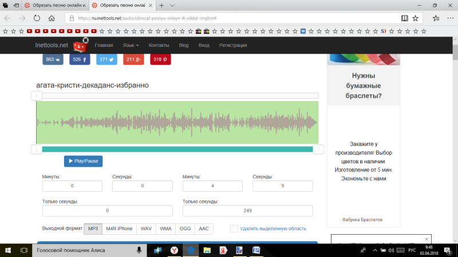Viewport: 458px width, 257px height.
Task: Open Word from the taskbar
Action: 256,250
